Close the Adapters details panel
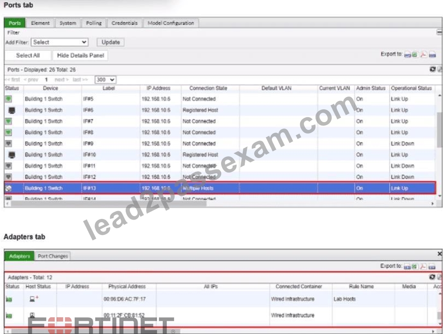443x334 pixels. (x=440, y=254)
